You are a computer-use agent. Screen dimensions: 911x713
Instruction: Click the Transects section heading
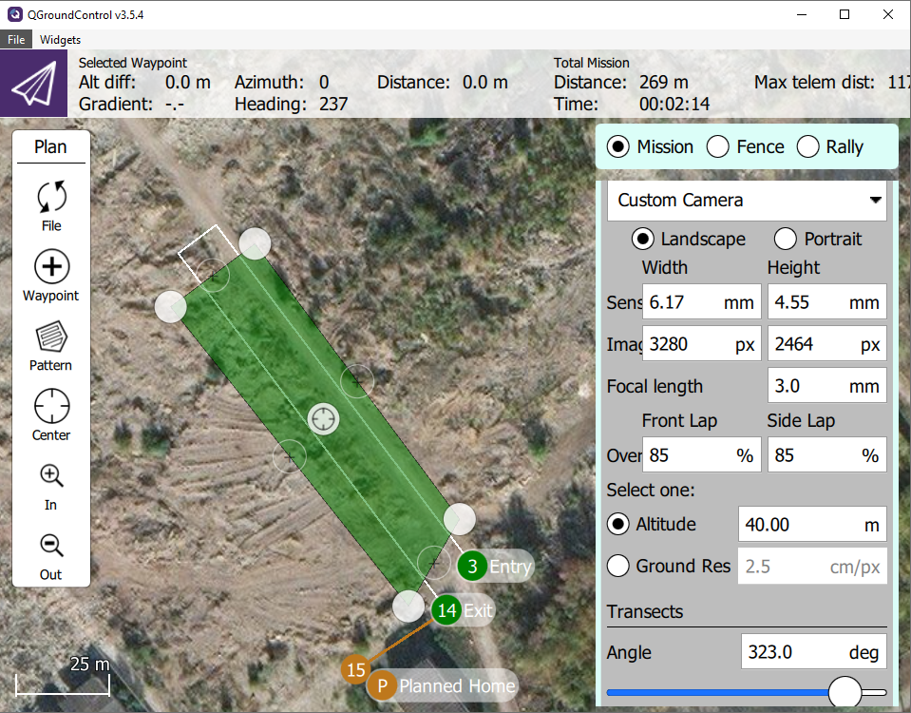(x=644, y=612)
